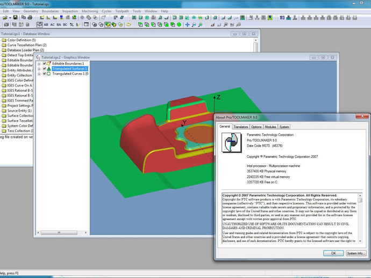This screenshot has width=371, height=278.
Task: Click the BA toolbar button
Action: (x=59, y=25)
